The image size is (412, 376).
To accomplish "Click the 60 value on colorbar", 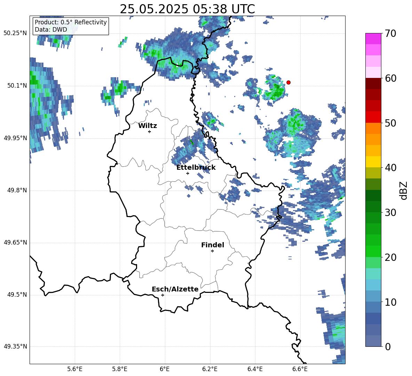I will tap(390, 78).
